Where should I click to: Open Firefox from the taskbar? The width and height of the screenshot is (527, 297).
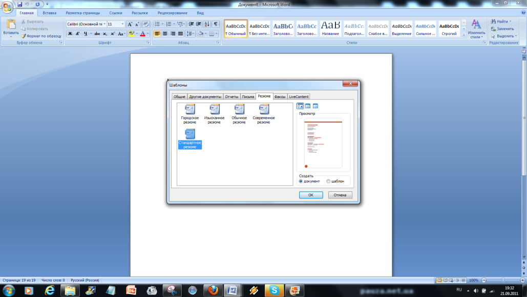coord(213,290)
